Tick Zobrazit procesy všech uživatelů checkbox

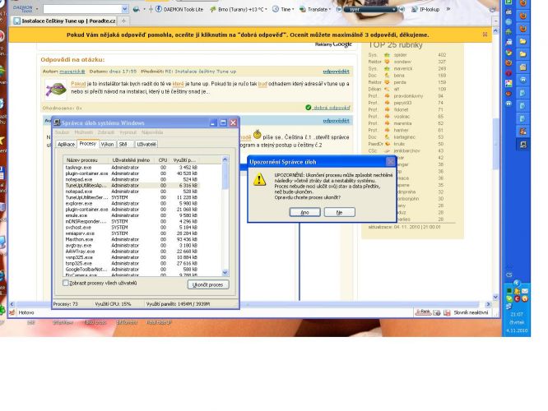pos(65,283)
